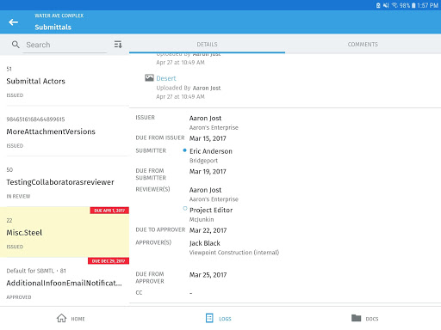Tap the battery status icon
The width and height of the screenshot is (441, 330).
coord(413,5)
